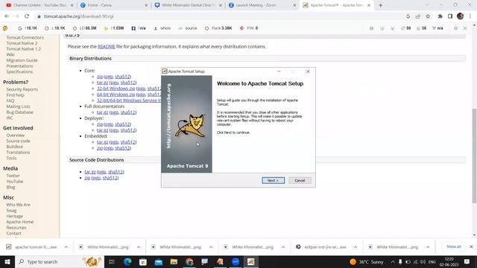Open Zoom from taskbar

236,262
